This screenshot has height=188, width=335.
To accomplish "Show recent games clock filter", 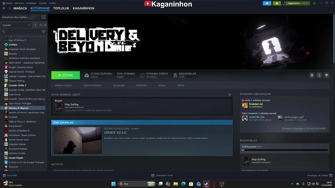I will click(x=41, y=25).
